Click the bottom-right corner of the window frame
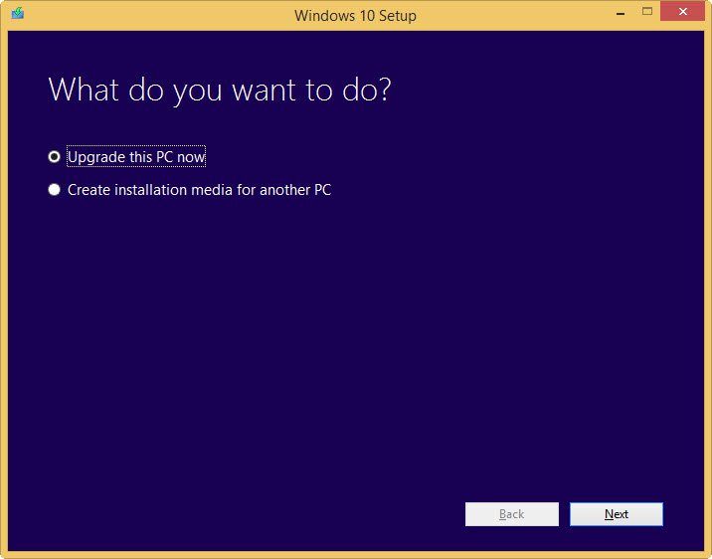 click(708, 555)
